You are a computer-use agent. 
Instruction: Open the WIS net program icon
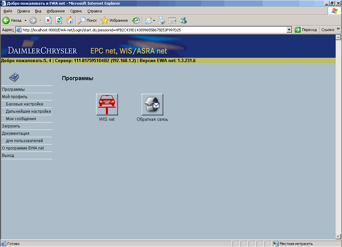(107, 104)
